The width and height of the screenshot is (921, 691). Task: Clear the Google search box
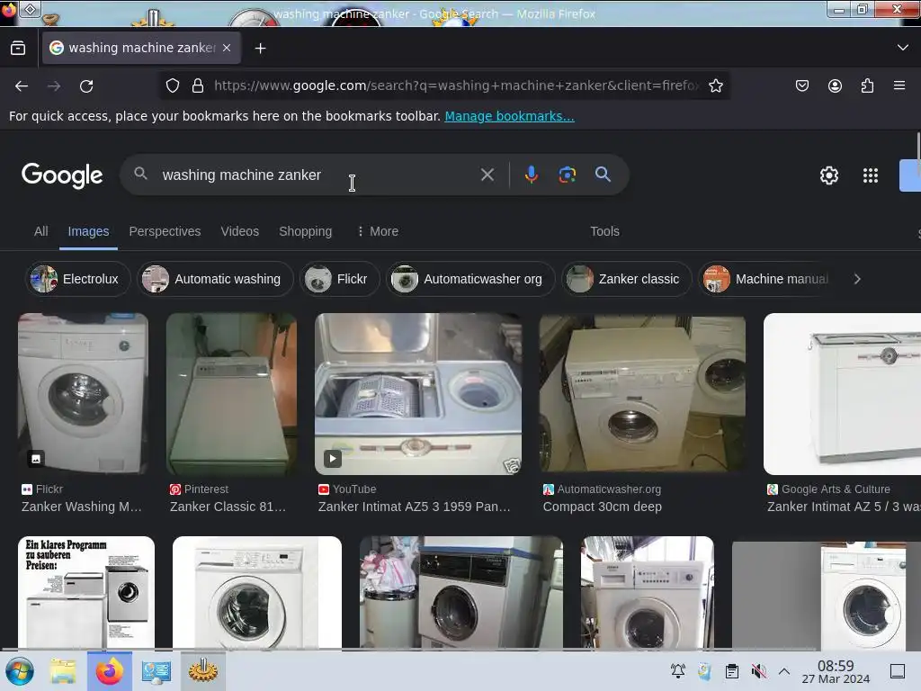[487, 175]
